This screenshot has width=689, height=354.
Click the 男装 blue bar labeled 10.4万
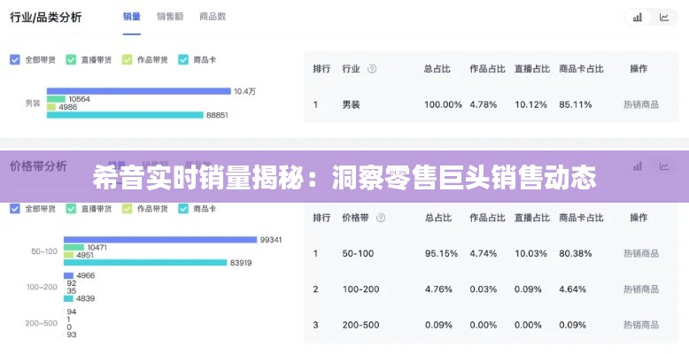[x=139, y=91]
